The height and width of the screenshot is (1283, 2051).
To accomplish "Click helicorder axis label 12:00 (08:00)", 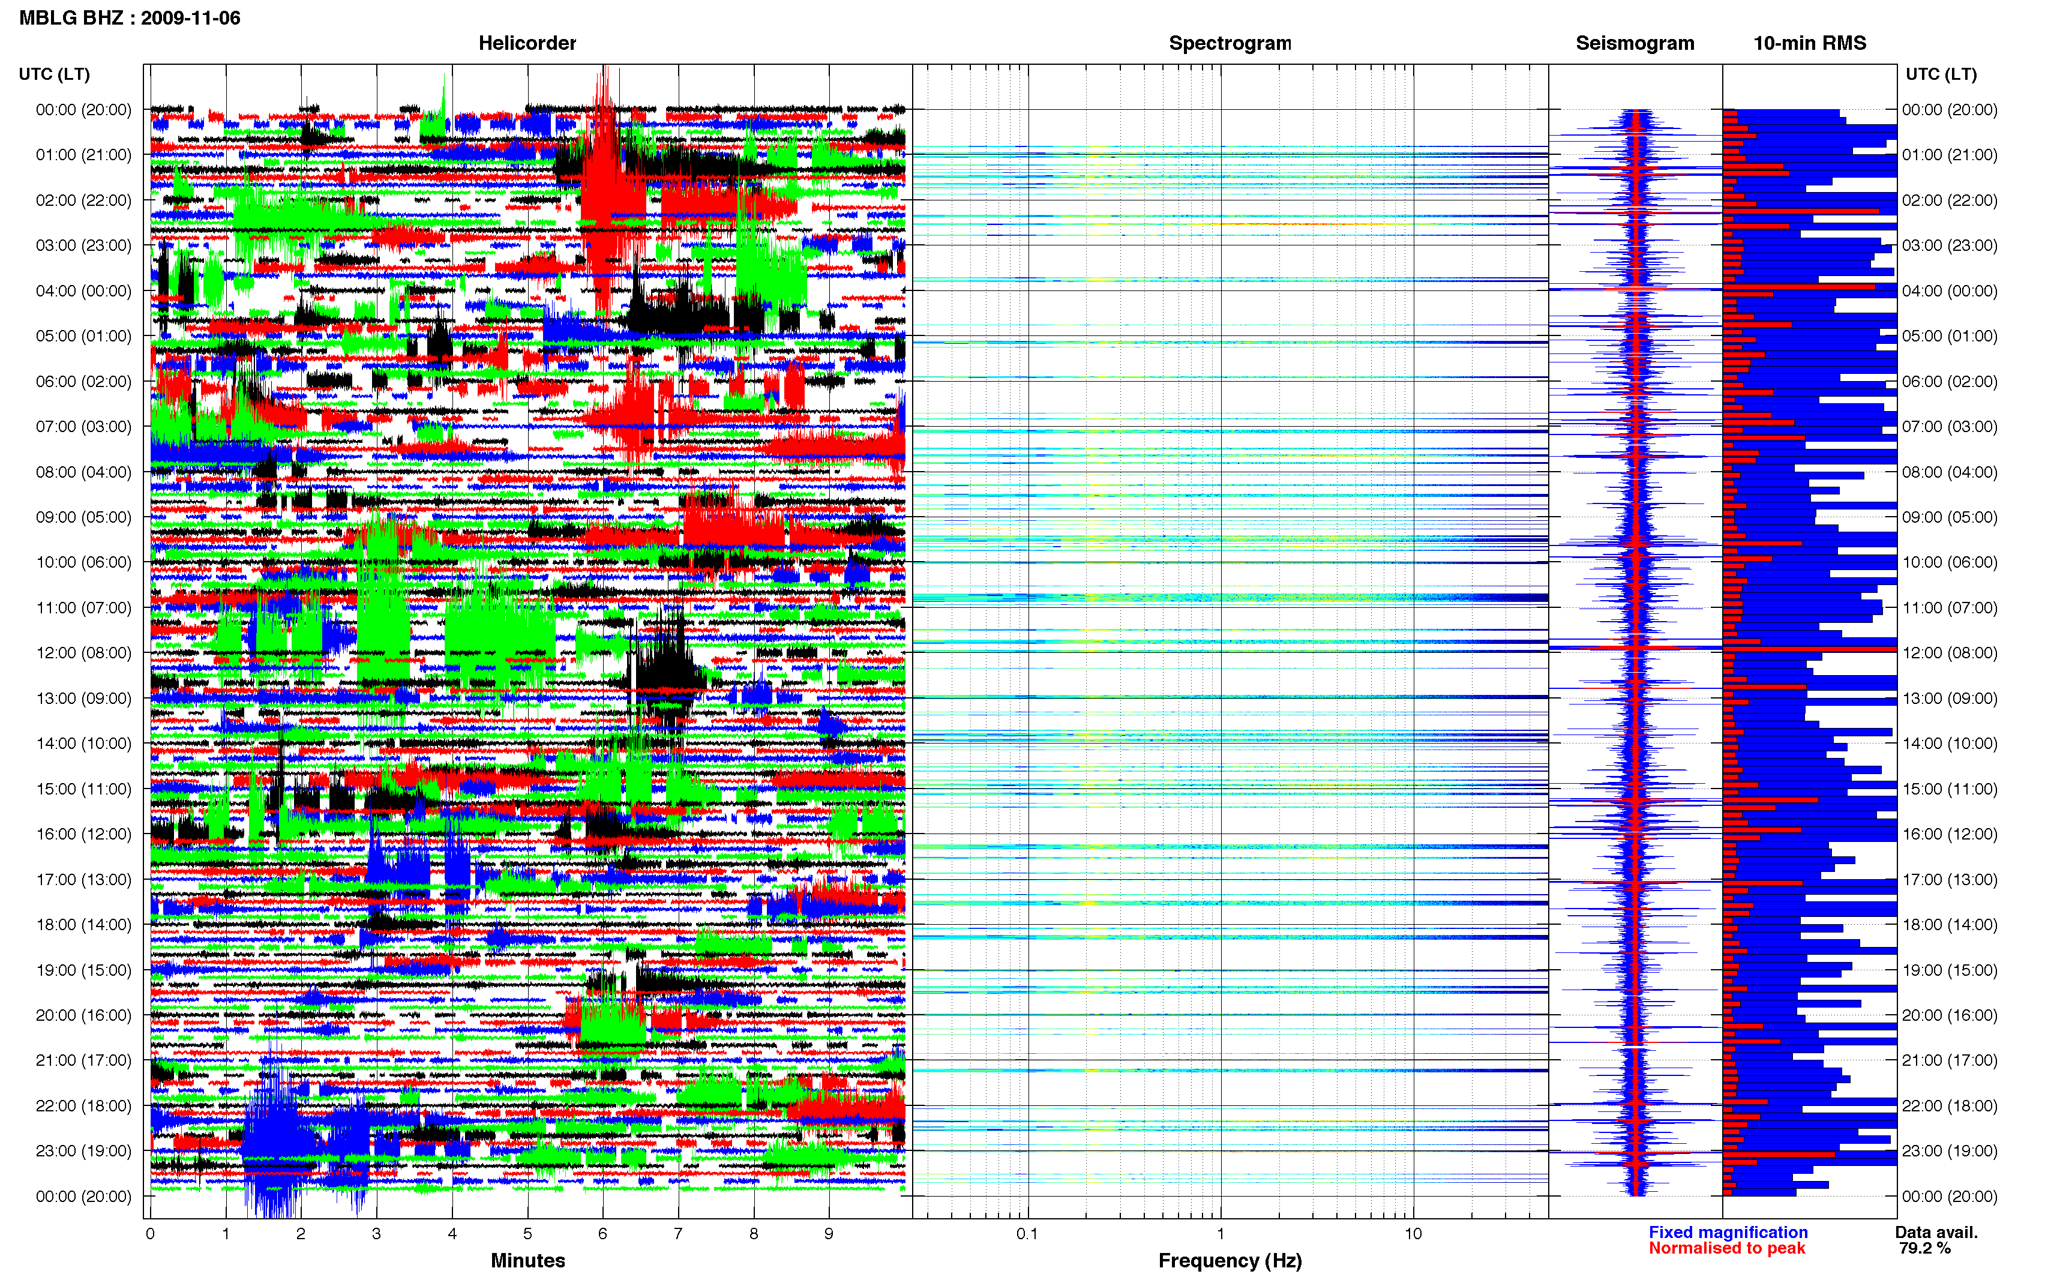I will click(x=83, y=652).
